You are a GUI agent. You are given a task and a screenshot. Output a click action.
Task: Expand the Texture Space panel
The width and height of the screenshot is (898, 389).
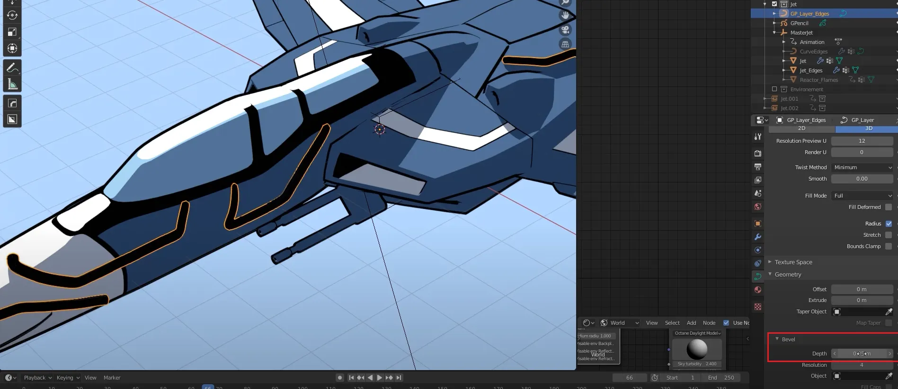pos(793,262)
